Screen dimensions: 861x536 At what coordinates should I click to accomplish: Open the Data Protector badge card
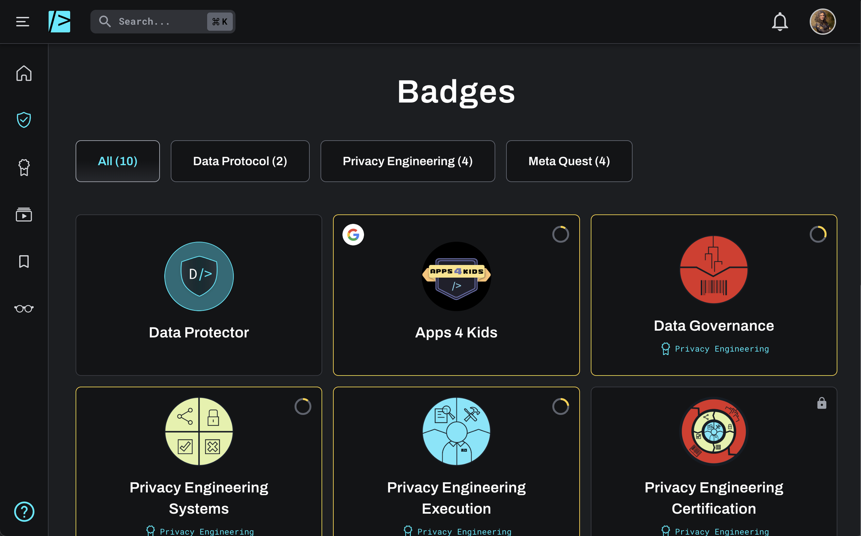[x=199, y=295]
